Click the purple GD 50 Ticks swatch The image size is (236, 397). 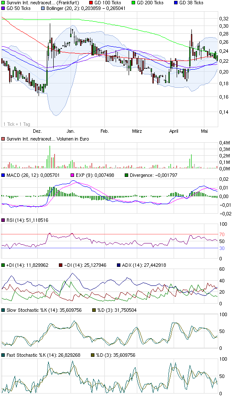(x=3, y=8)
